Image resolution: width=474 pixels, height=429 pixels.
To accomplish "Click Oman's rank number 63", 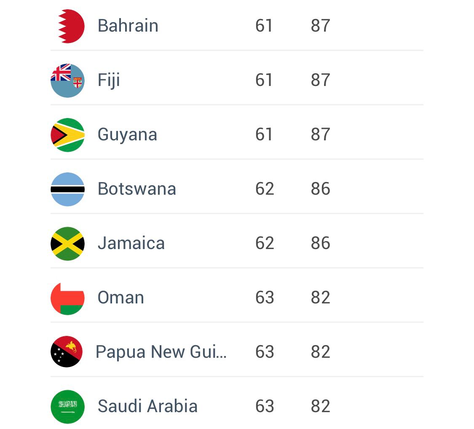I will click(x=265, y=298).
